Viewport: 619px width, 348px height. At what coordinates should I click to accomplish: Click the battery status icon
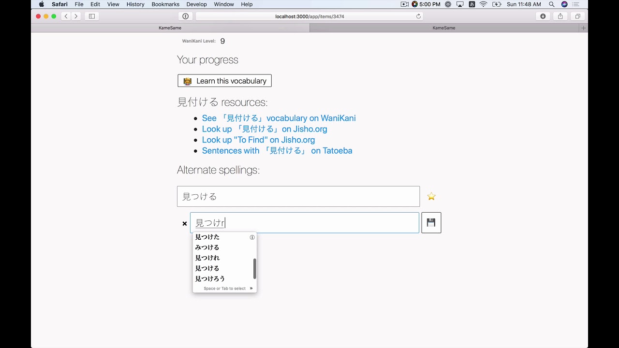coord(496,4)
